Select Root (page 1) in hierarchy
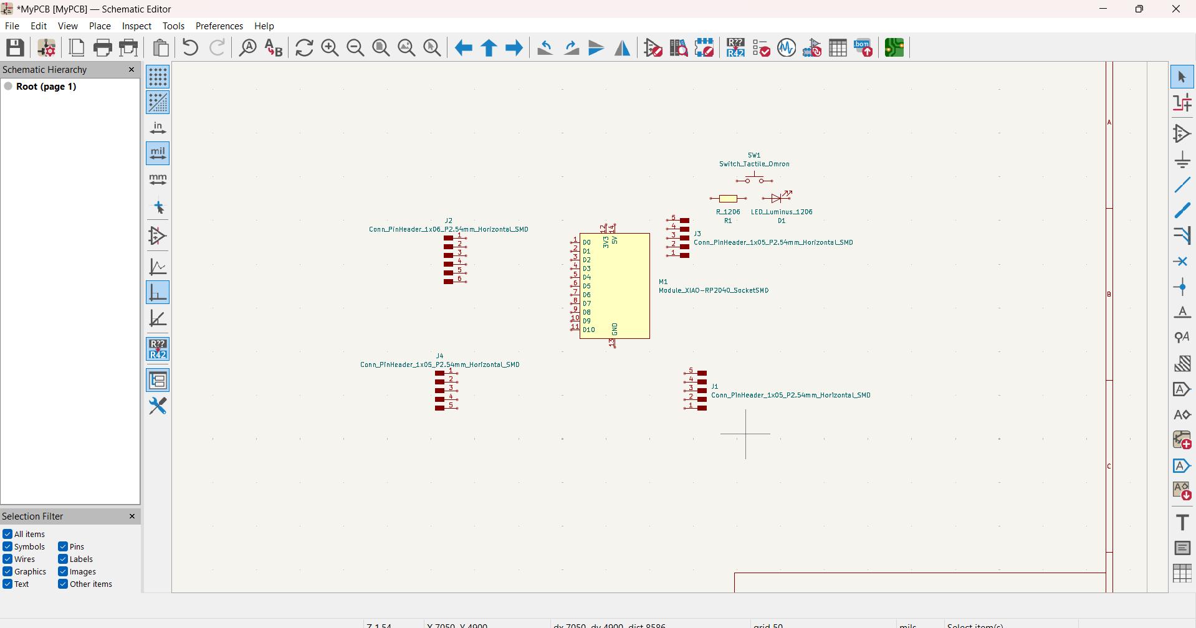Screen dimensions: 1196x628 (x=46, y=87)
